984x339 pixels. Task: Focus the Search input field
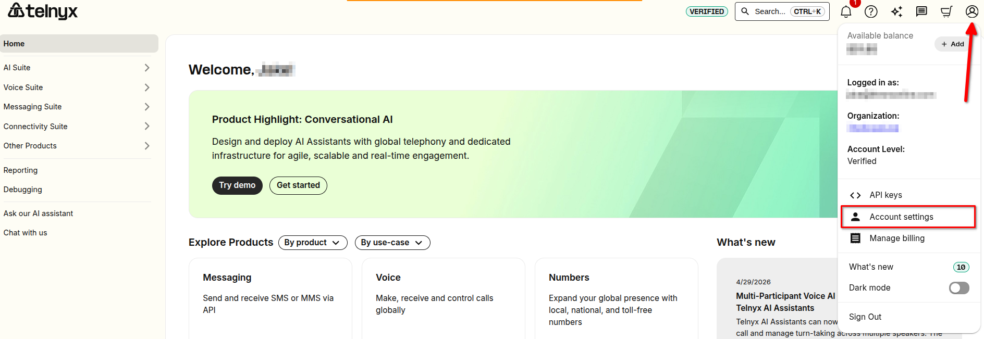782,11
